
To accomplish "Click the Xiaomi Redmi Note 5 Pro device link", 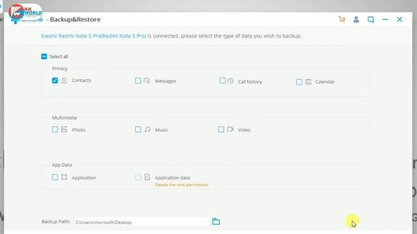I will [93, 36].
